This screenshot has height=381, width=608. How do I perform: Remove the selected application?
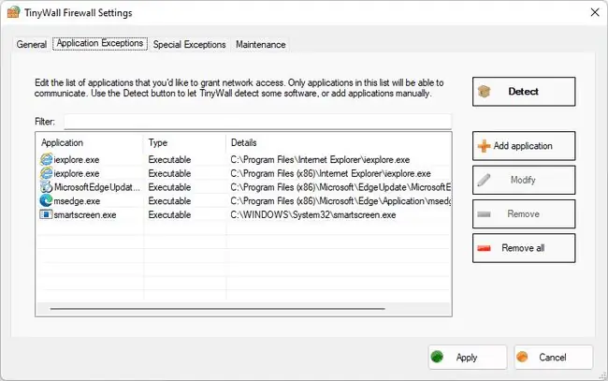point(524,214)
